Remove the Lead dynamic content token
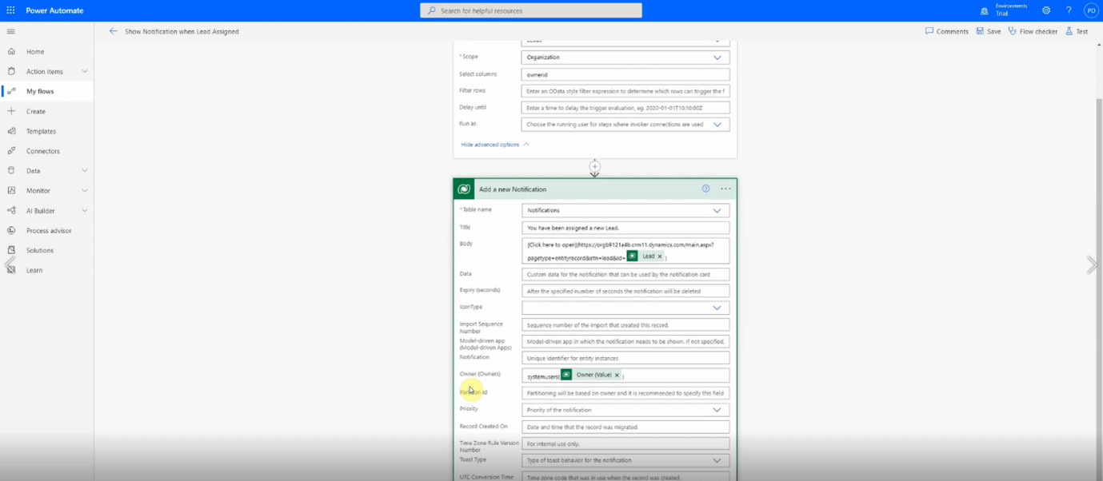Image resolution: width=1103 pixels, height=481 pixels. pyautogui.click(x=660, y=256)
